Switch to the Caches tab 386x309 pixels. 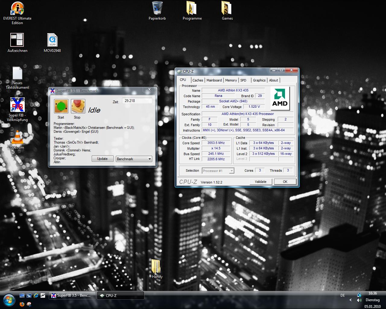point(198,80)
